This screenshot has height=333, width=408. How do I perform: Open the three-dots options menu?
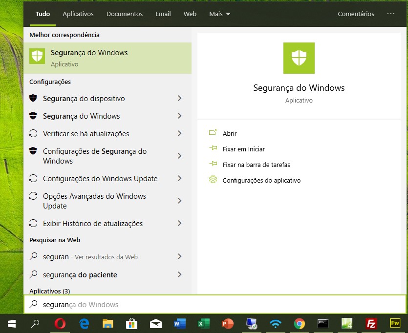click(391, 14)
